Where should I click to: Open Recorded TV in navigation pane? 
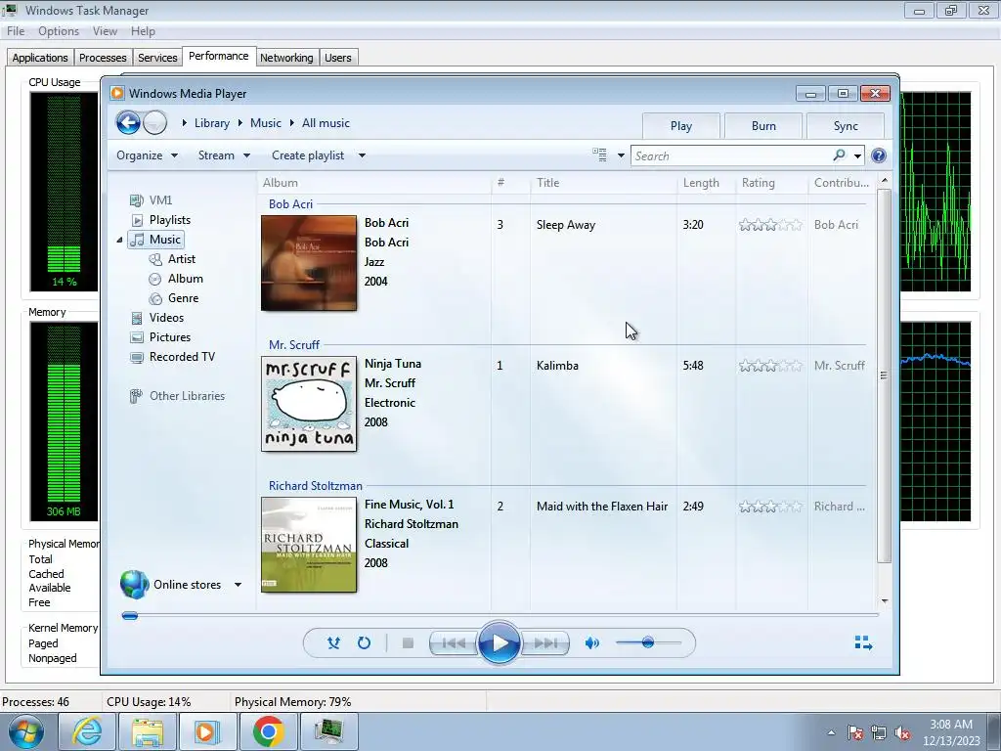click(x=182, y=357)
